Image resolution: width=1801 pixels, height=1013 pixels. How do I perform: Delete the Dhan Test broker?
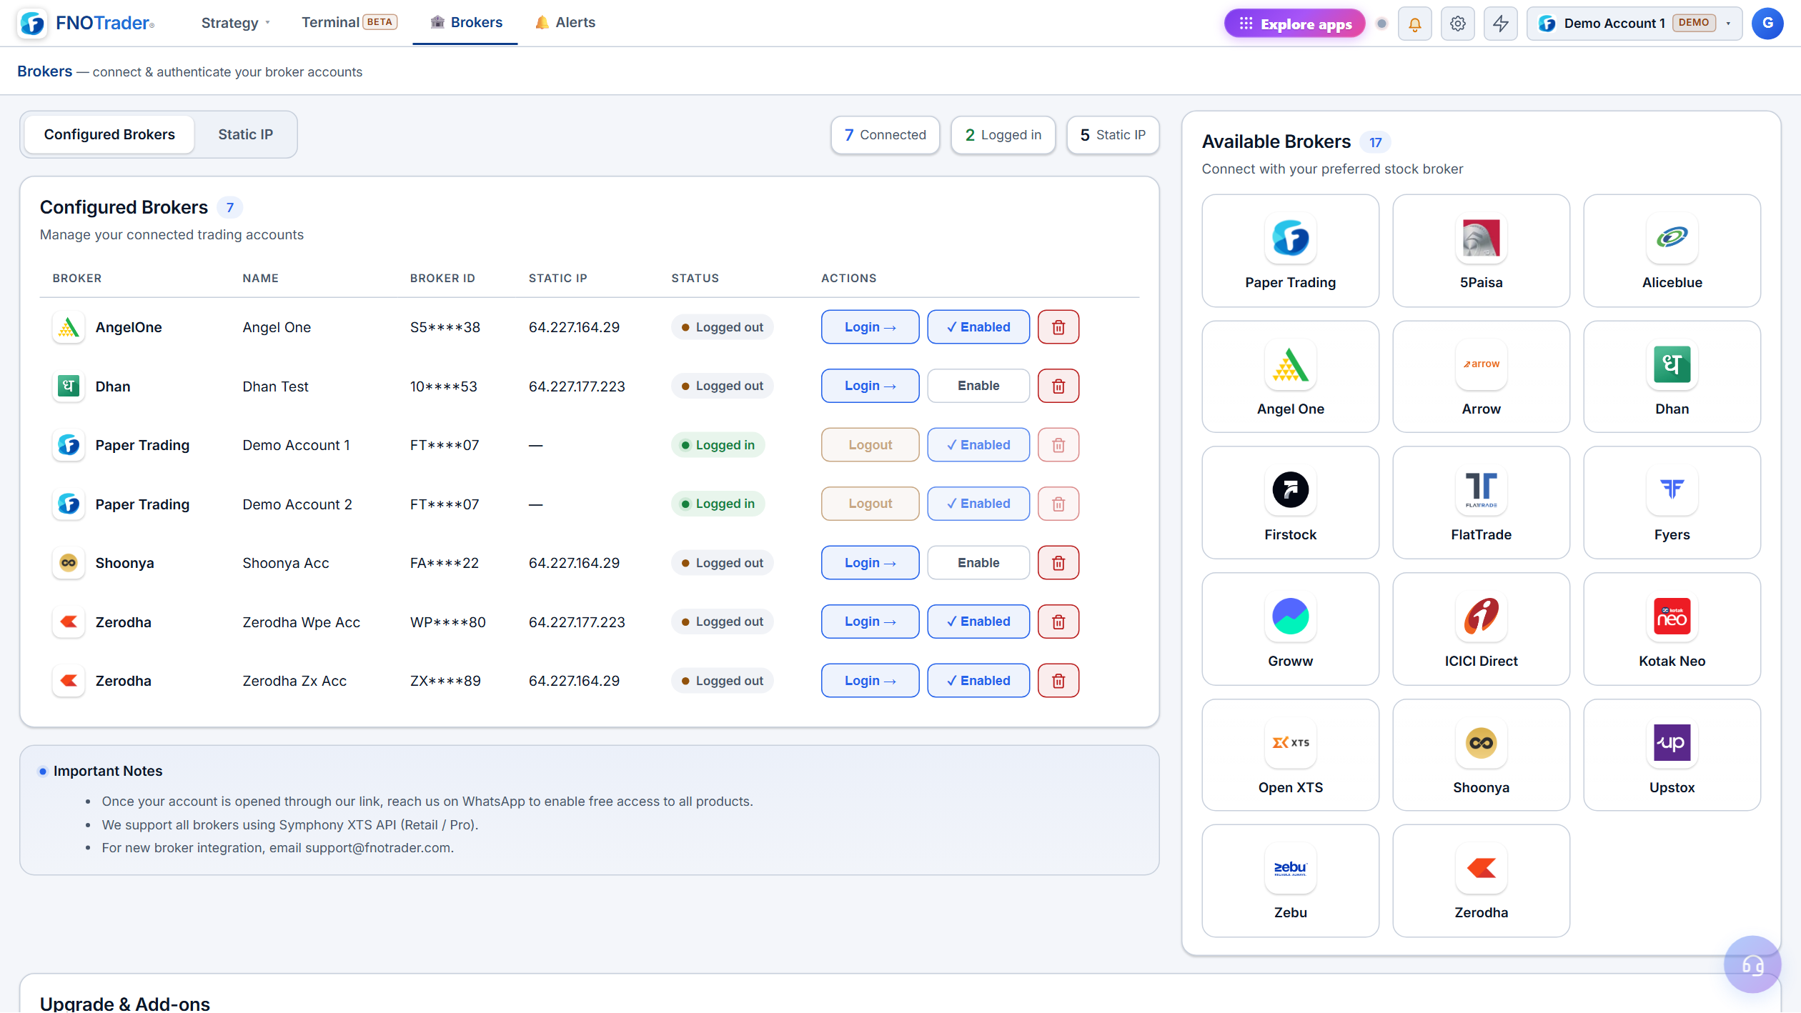pos(1058,386)
